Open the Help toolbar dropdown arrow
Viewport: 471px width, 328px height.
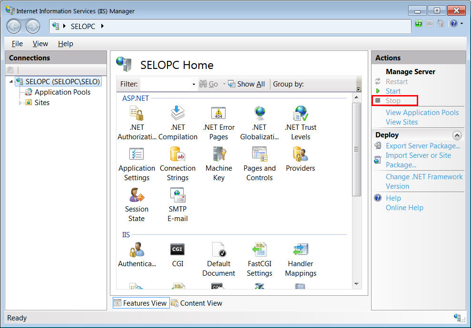(x=461, y=23)
